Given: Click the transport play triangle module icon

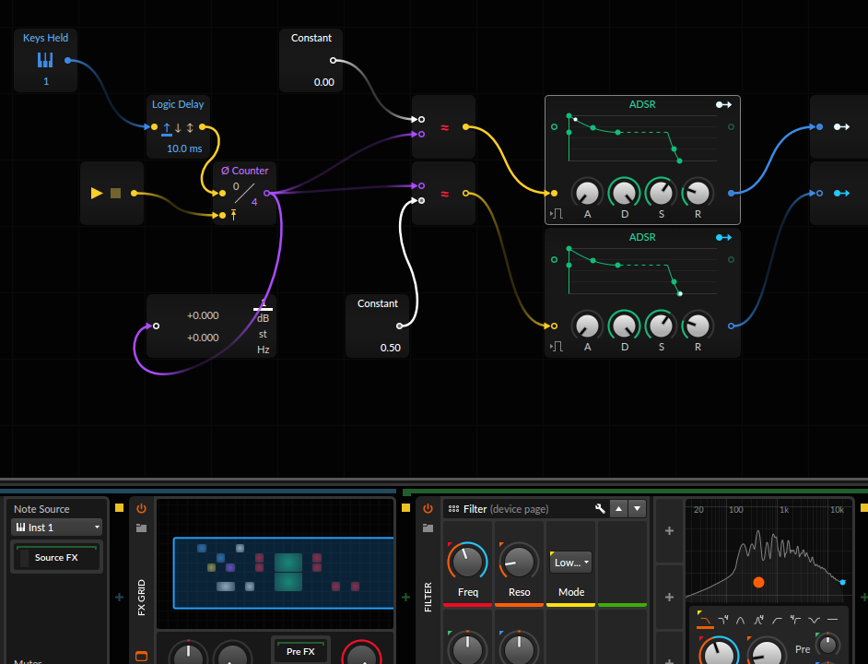Looking at the screenshot, I should (x=97, y=193).
